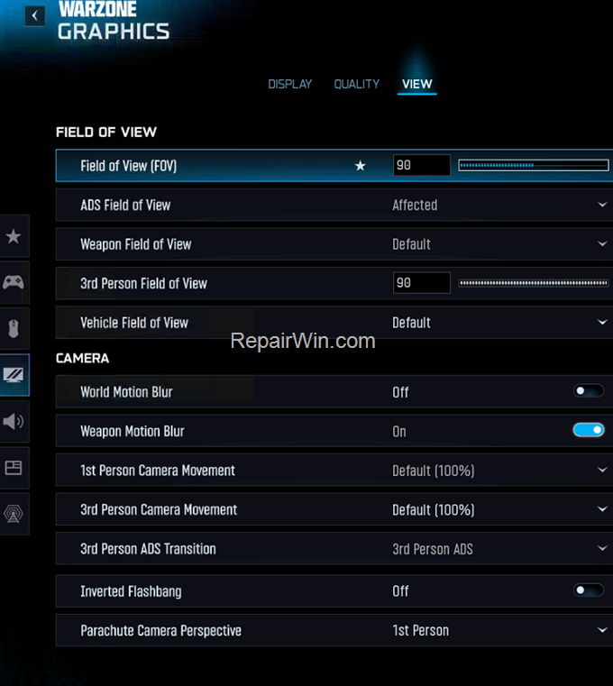Select the Field of View (FOV) row label

coord(129,166)
